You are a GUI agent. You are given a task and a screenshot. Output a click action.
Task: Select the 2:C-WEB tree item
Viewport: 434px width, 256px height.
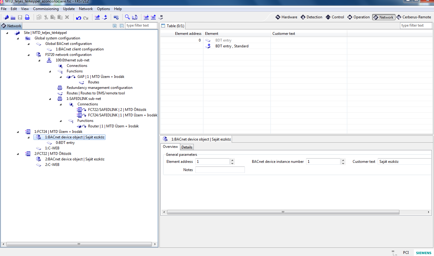click(x=52, y=165)
